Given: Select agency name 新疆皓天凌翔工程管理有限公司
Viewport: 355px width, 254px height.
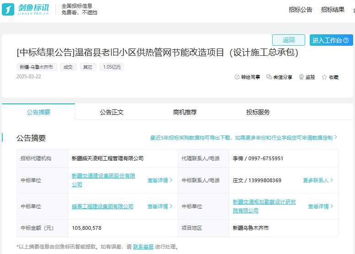Looking at the screenshot, I should coord(108,158).
